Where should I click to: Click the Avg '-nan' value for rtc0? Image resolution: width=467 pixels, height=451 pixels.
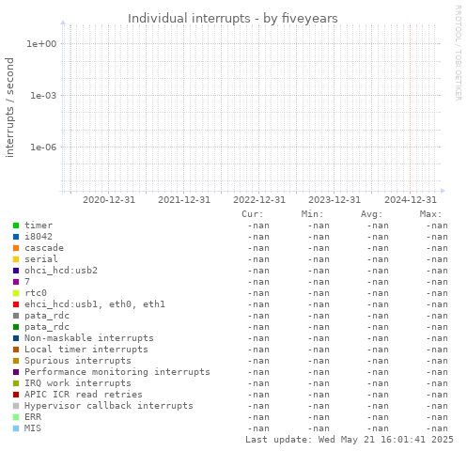tap(378, 293)
